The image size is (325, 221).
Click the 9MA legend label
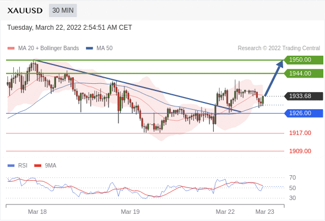pyautogui.click(x=51, y=165)
